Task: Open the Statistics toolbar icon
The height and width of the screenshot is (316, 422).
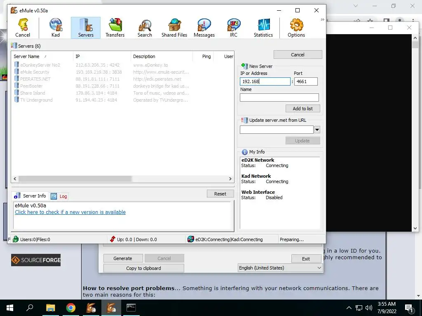Action: pyautogui.click(x=263, y=28)
